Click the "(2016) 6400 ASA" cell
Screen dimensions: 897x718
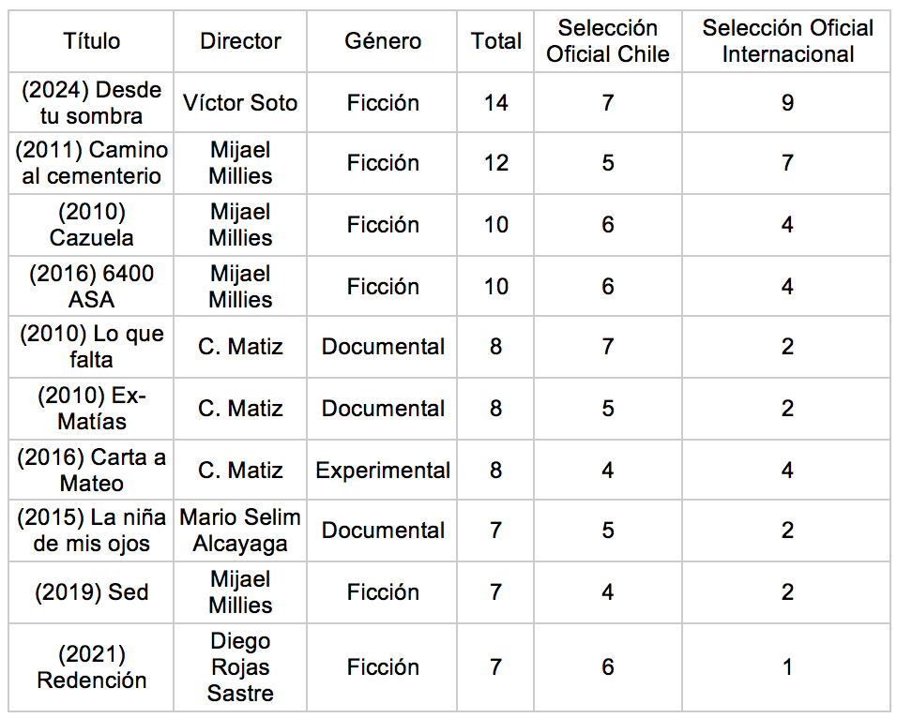[x=92, y=287]
